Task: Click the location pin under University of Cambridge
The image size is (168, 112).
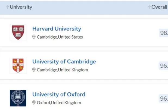Action: pyautogui.click(x=34, y=70)
